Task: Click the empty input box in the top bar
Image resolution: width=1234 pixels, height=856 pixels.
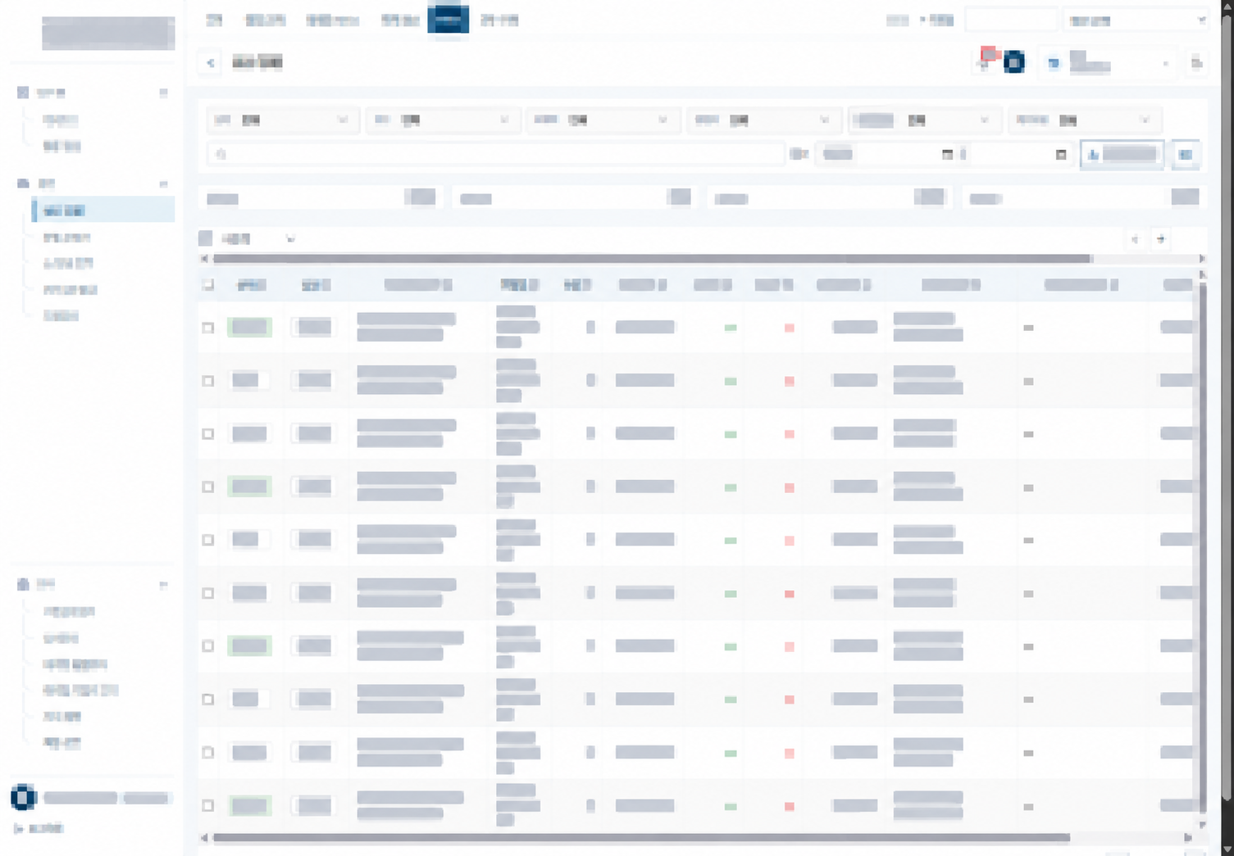Action: point(1011,20)
